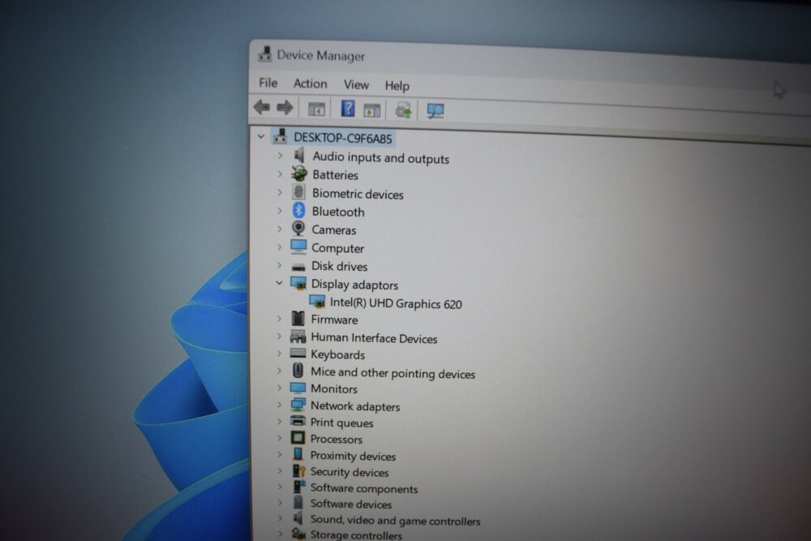Image resolution: width=811 pixels, height=541 pixels.
Task: Expand the Batteries chevron
Action: (x=280, y=174)
